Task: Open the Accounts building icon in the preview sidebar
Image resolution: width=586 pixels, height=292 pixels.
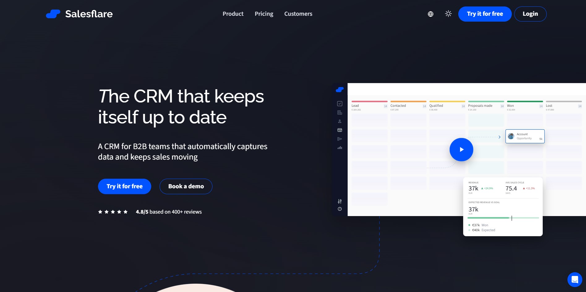Action: tap(340, 113)
